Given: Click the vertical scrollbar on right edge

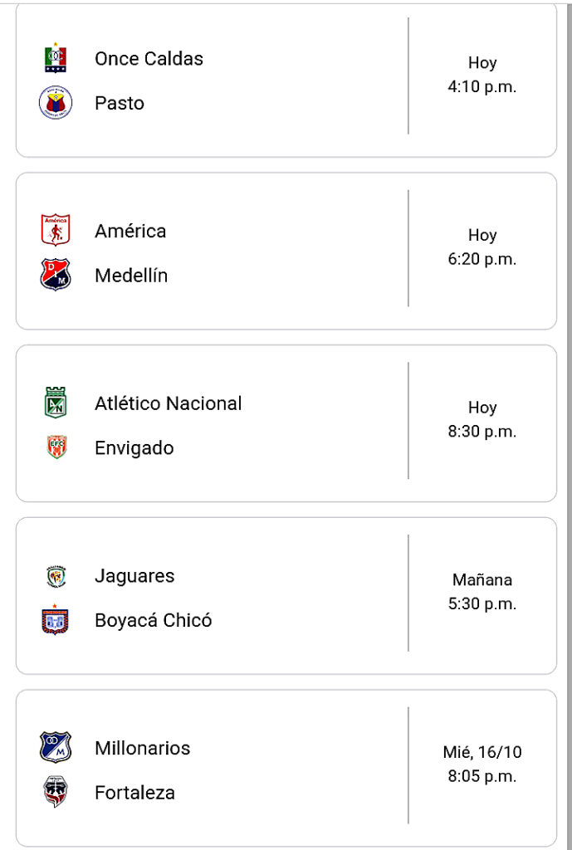Looking at the screenshot, I should tap(569, 425).
